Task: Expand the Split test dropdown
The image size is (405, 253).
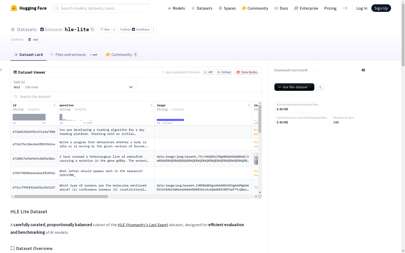Action: click(x=73, y=85)
